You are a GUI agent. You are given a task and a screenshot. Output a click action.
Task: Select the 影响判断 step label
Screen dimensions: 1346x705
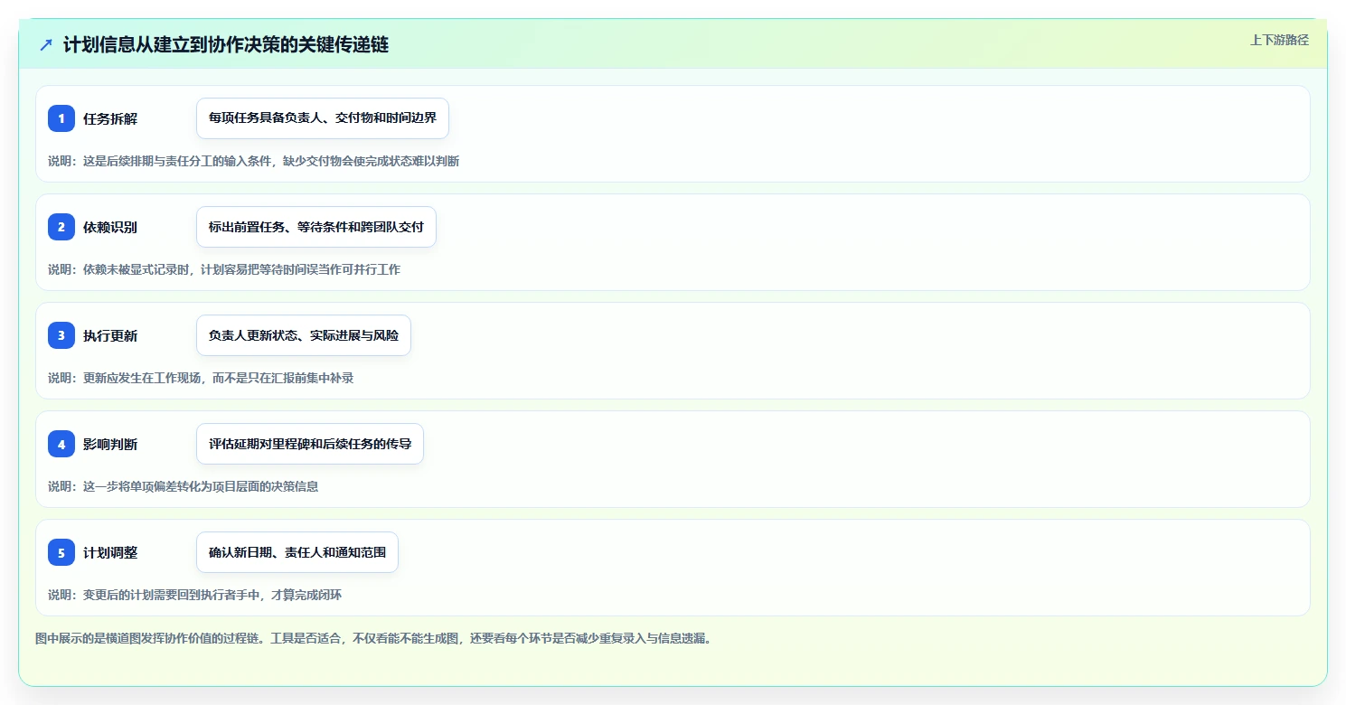pyautogui.click(x=110, y=444)
